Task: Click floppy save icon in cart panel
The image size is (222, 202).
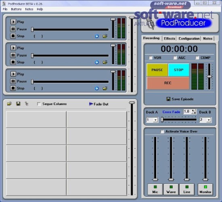Action: 18,104
